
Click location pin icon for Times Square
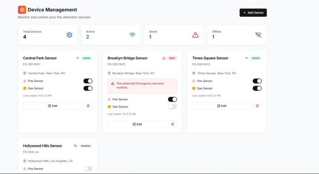pyautogui.click(x=194, y=73)
